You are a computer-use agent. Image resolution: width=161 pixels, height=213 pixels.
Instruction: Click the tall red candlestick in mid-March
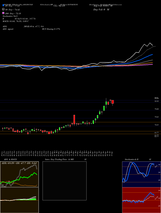[74, 119]
